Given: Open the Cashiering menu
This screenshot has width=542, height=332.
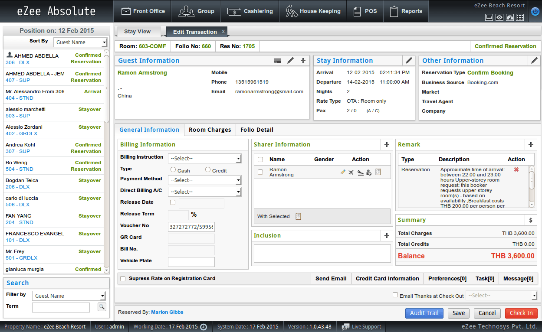Looking at the screenshot, I should (250, 11).
